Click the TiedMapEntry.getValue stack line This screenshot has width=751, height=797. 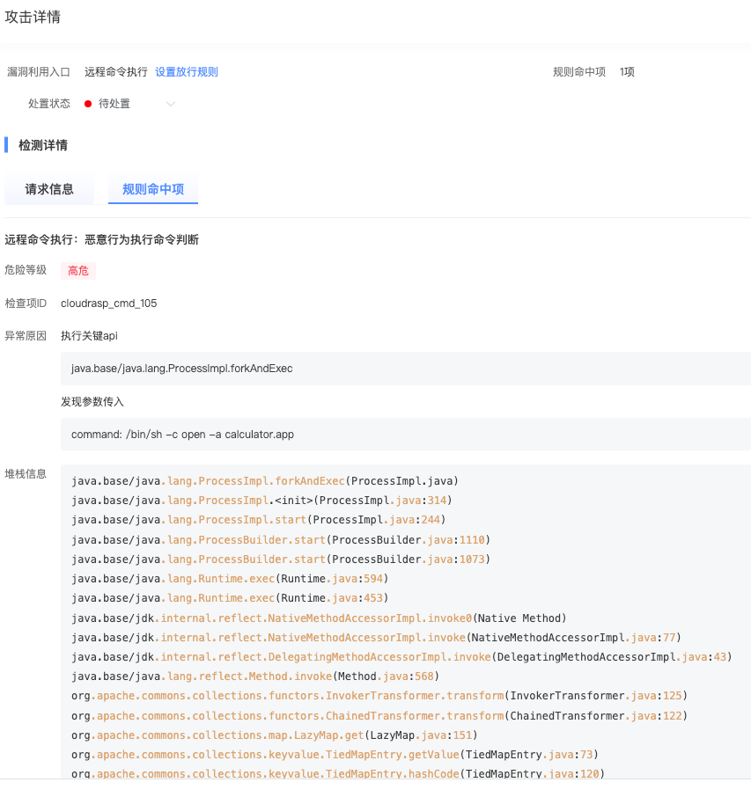(x=335, y=755)
